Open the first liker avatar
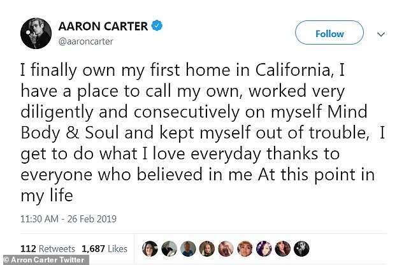404x265 pixels. point(150,249)
